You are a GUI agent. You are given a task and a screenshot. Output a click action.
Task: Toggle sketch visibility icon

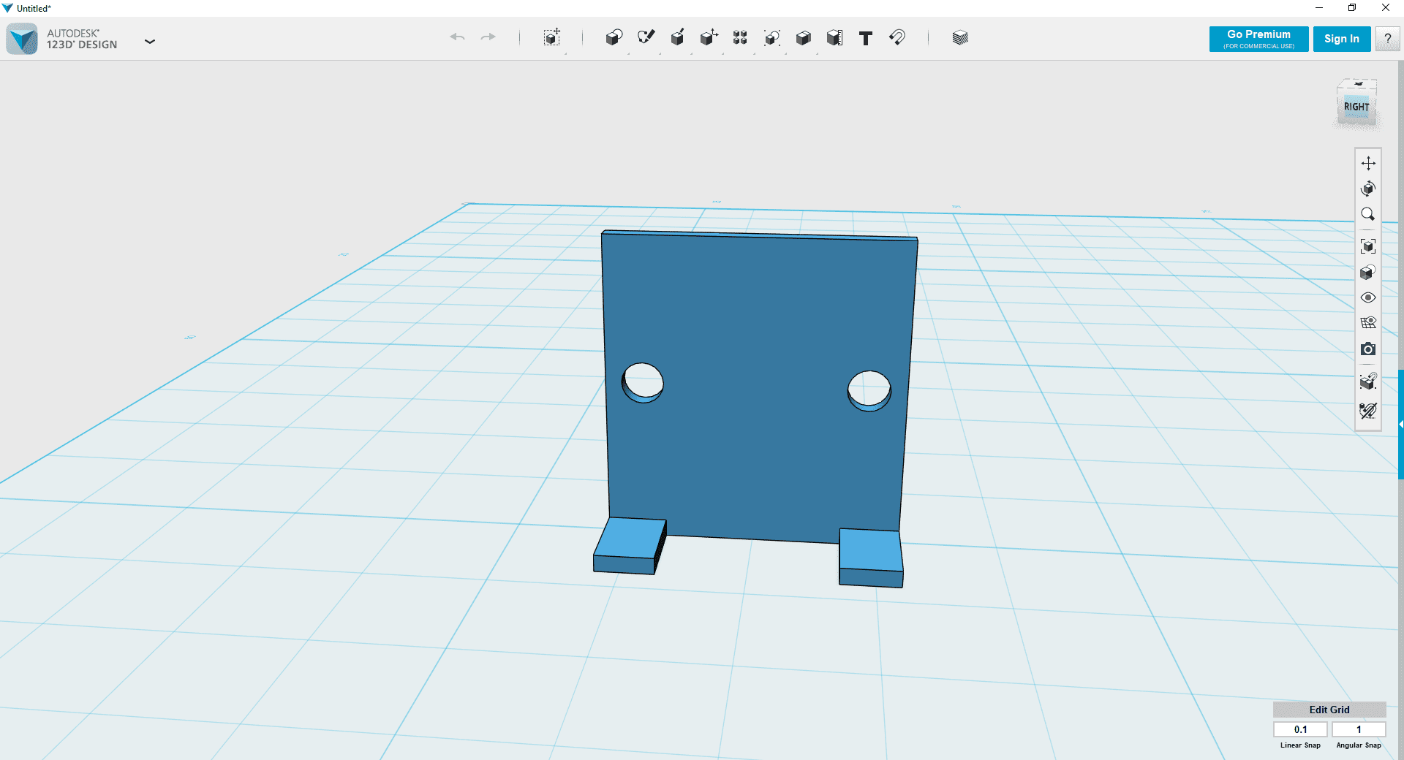point(1368,411)
